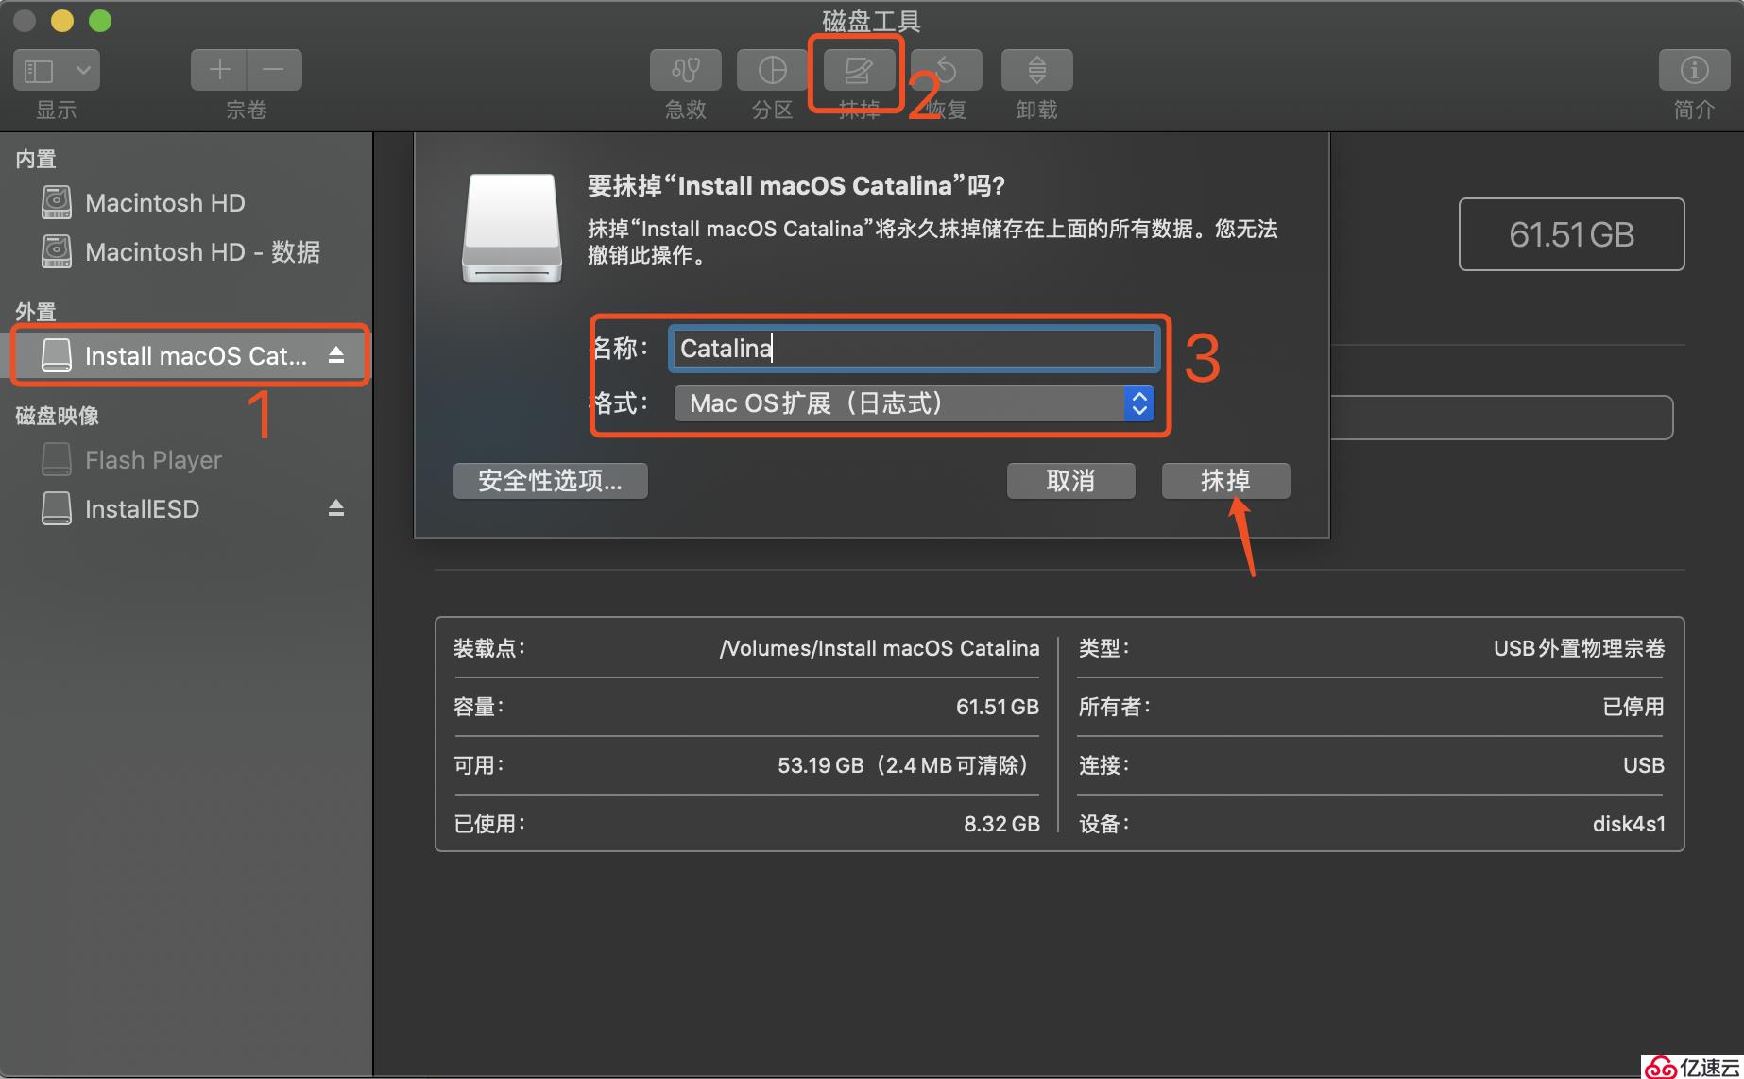Confirm erase with the 抹掉 button
Image resolution: width=1744 pixels, height=1079 pixels.
(1225, 481)
